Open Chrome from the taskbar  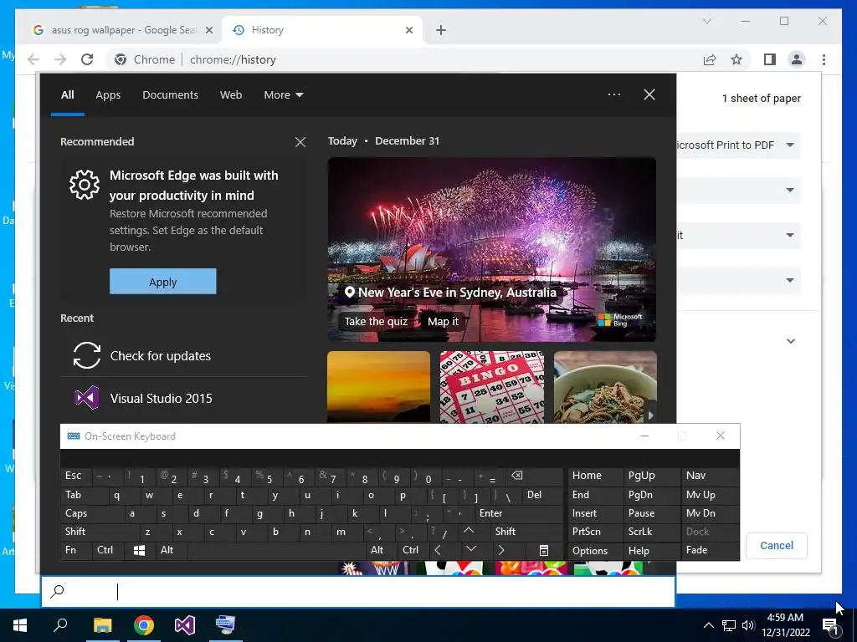coord(144,625)
